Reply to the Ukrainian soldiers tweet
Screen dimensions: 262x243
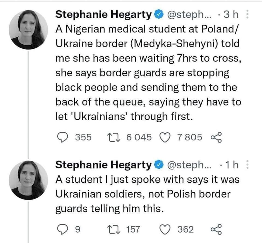tap(62, 229)
